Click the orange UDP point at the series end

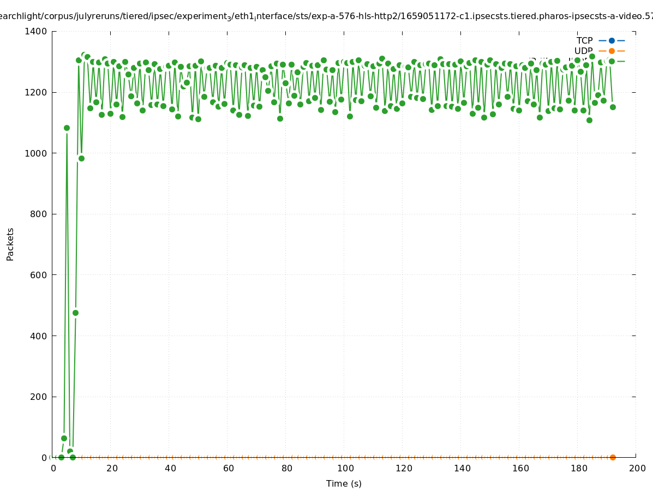point(613,457)
